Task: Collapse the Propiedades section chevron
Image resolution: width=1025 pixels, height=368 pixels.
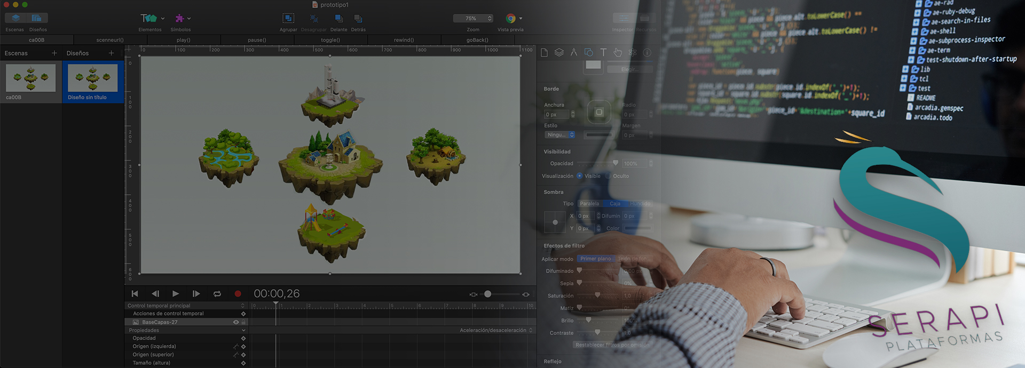Action: coord(243,331)
